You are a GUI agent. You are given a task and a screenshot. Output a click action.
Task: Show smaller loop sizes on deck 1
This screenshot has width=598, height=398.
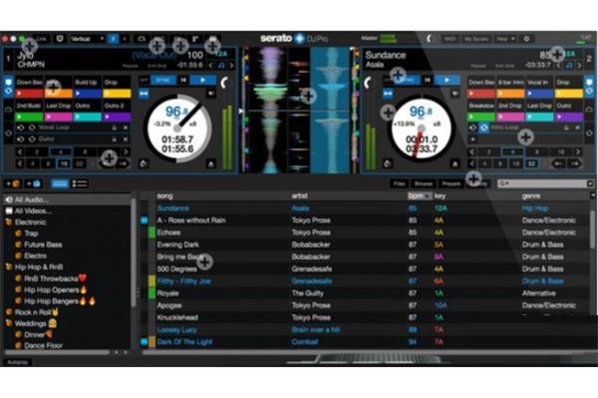coord(20,152)
